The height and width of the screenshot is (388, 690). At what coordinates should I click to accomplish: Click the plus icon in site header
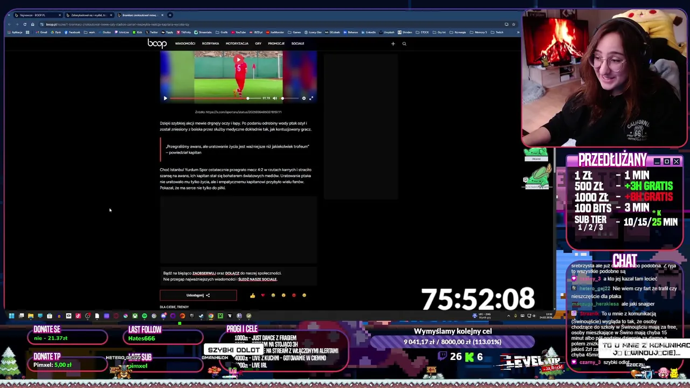(x=393, y=44)
